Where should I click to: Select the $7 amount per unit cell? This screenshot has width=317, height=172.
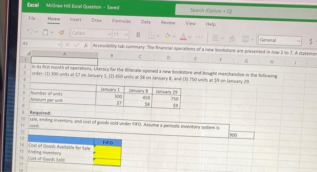point(110,103)
